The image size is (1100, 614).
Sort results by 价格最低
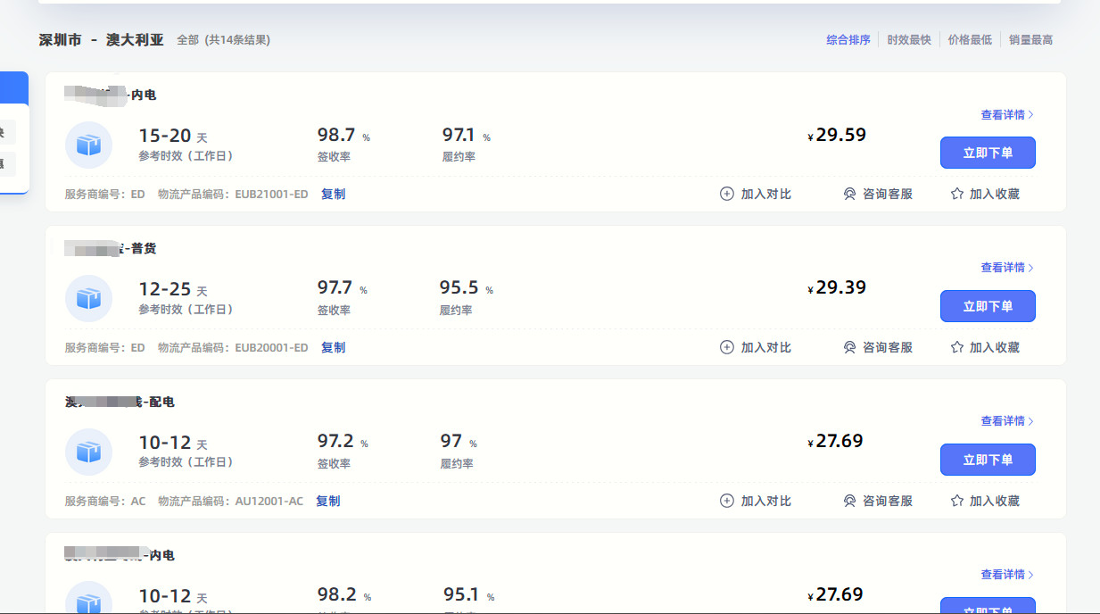pyautogui.click(x=970, y=40)
